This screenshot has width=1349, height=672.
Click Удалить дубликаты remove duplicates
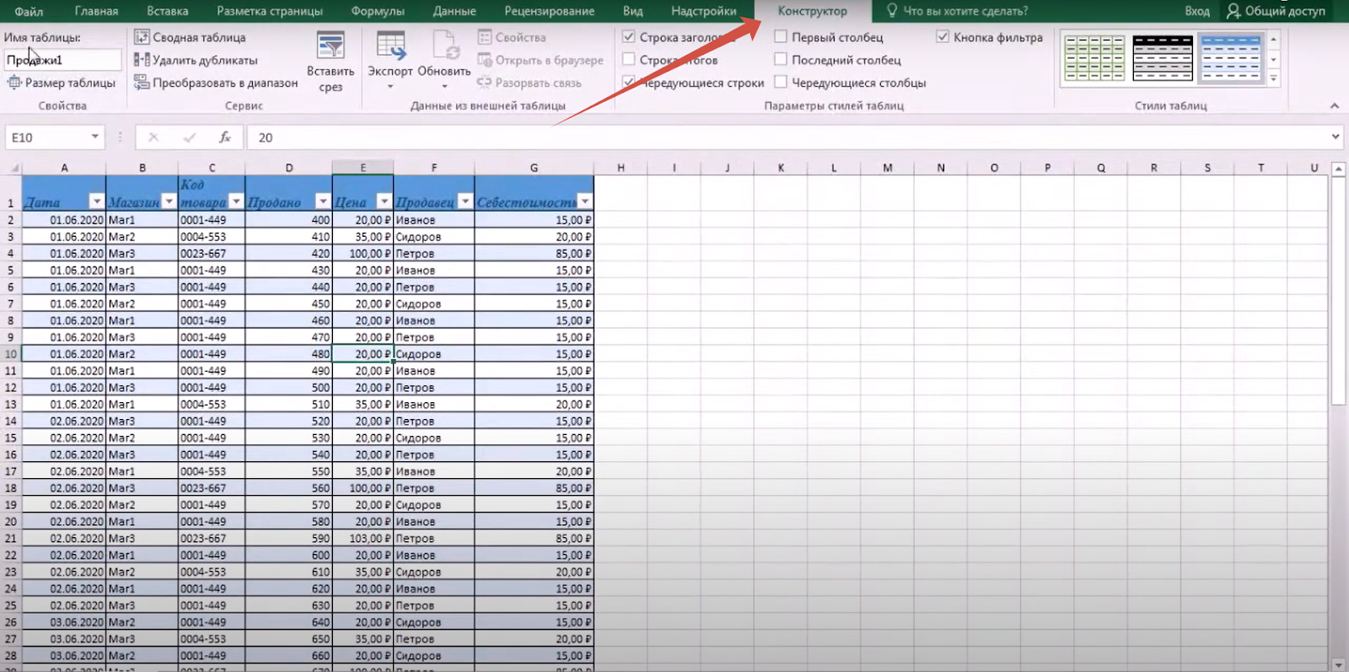tap(196, 60)
